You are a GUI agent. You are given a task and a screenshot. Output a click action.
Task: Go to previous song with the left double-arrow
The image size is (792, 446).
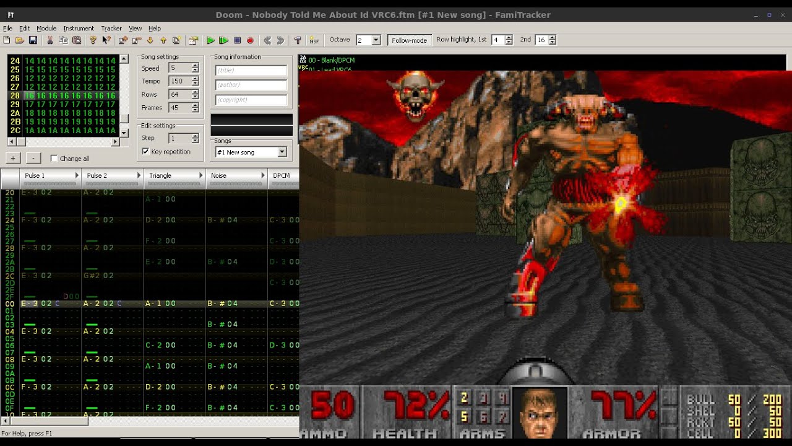coord(267,40)
